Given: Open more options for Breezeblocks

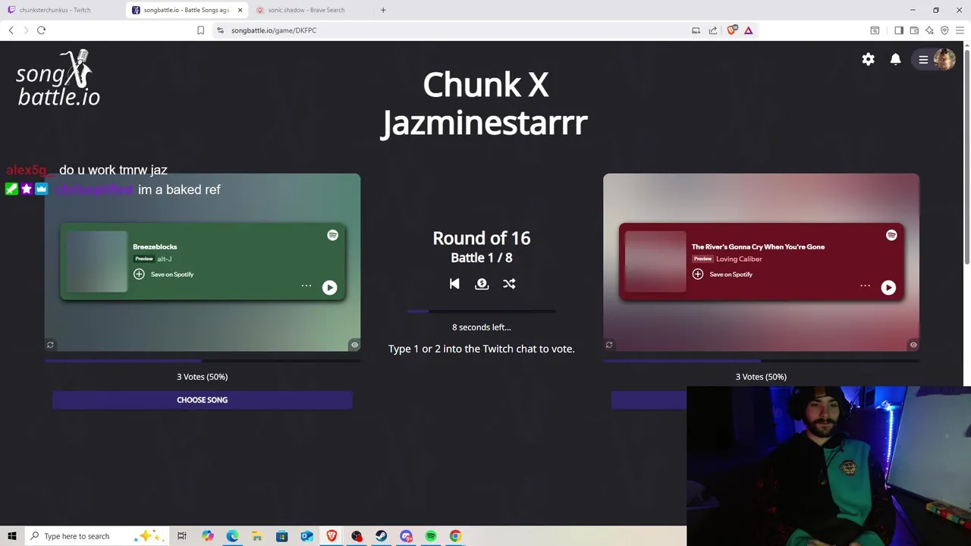Looking at the screenshot, I should (306, 286).
